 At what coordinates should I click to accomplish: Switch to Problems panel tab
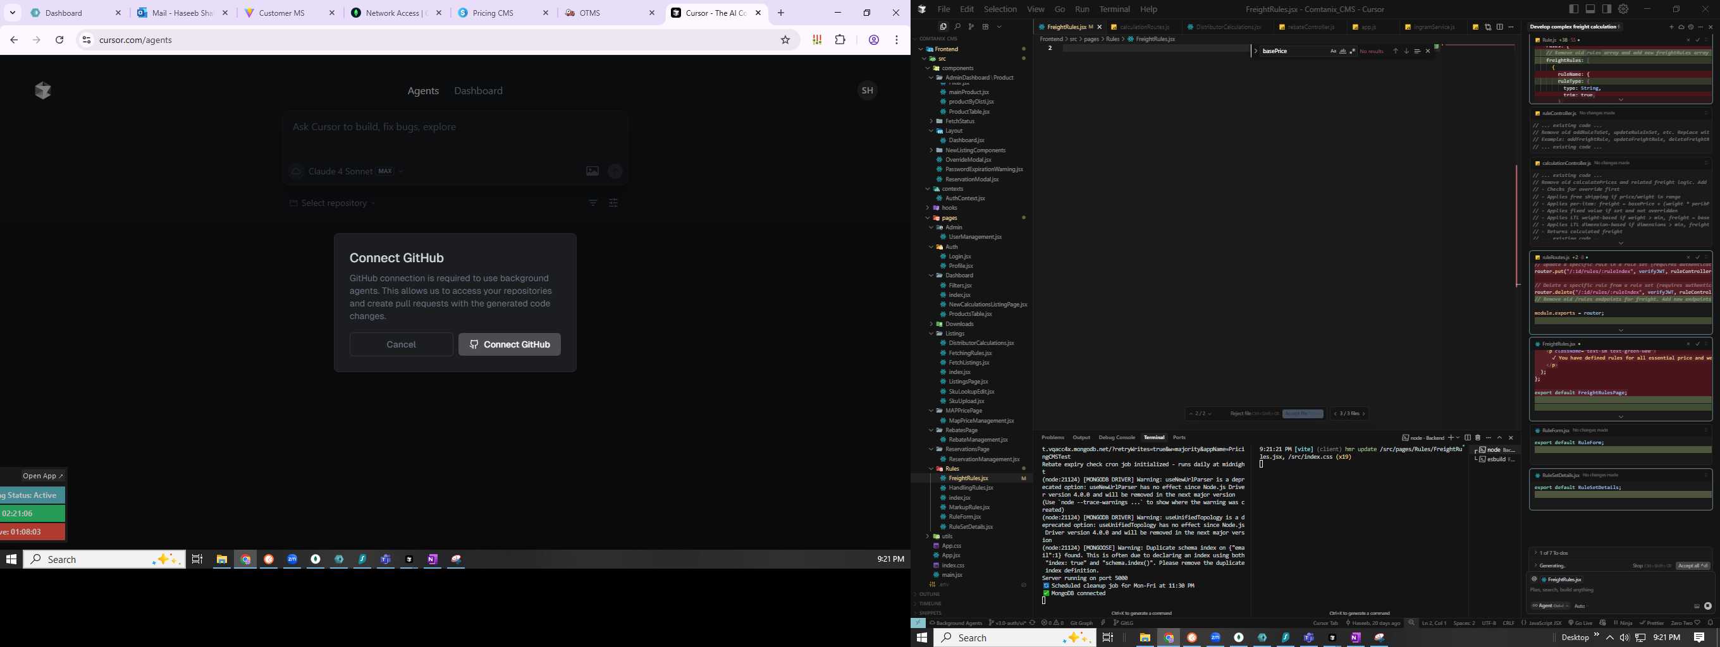[1053, 438]
